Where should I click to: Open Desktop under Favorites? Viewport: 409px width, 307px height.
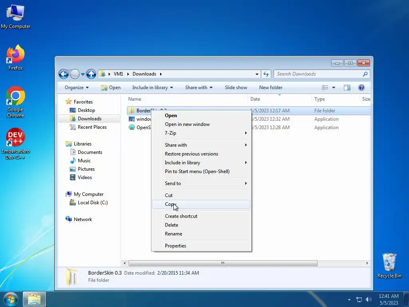[82, 110]
